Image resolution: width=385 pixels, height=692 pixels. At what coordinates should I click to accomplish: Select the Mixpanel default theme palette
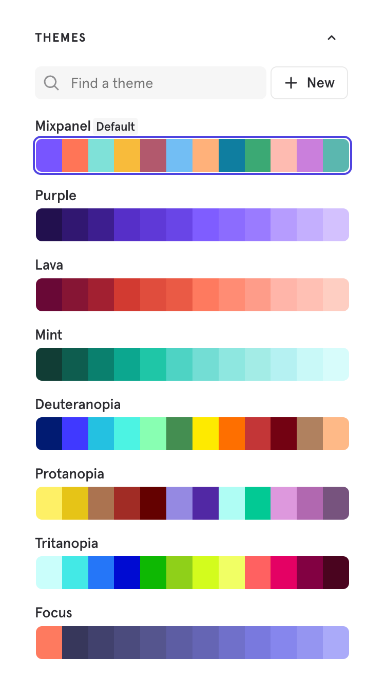pos(192,155)
